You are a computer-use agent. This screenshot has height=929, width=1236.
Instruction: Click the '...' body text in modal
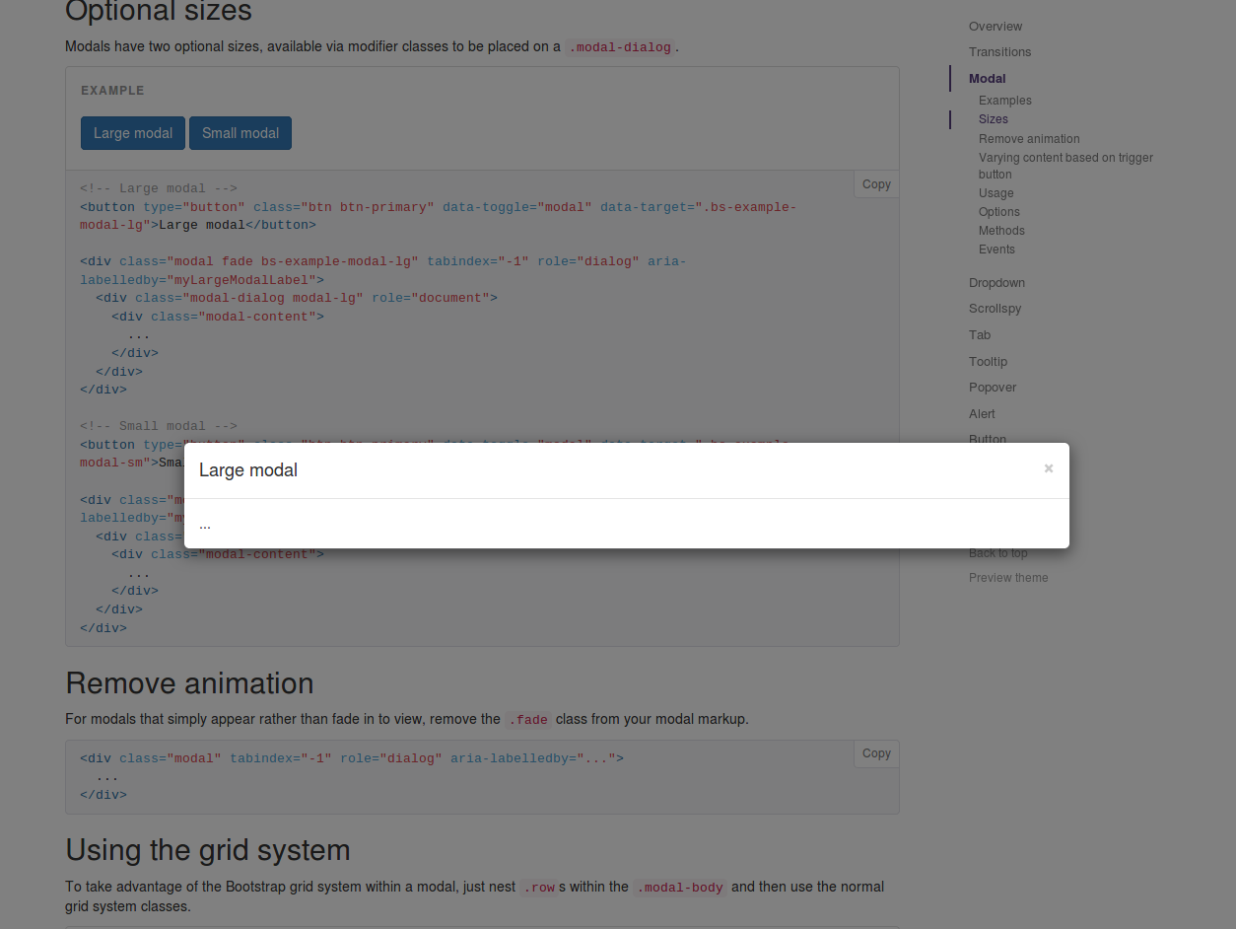205,524
